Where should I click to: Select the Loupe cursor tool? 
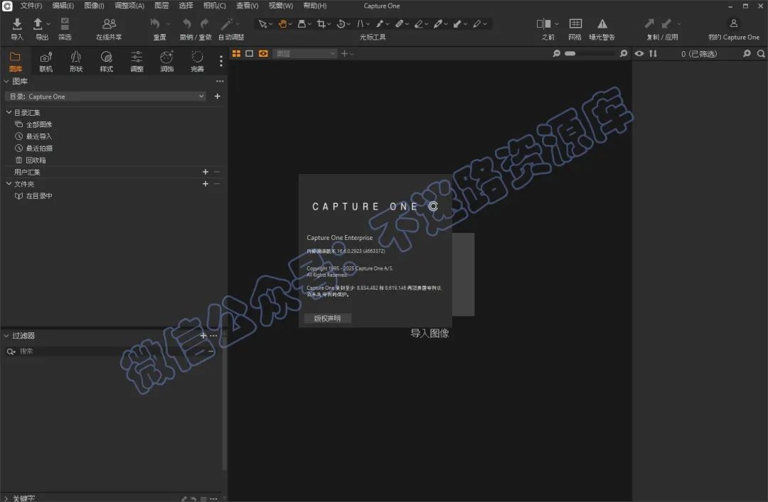pos(302,23)
